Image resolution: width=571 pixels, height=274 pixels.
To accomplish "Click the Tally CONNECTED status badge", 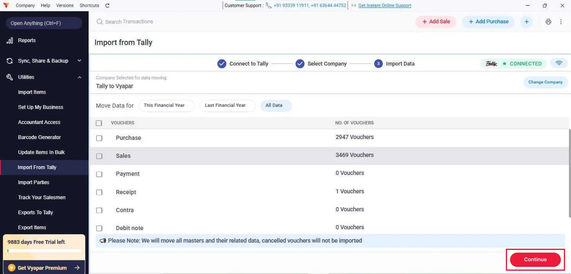I will point(513,64).
